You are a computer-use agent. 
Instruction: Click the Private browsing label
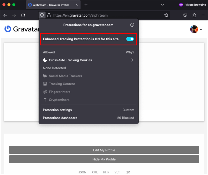click(195, 5)
